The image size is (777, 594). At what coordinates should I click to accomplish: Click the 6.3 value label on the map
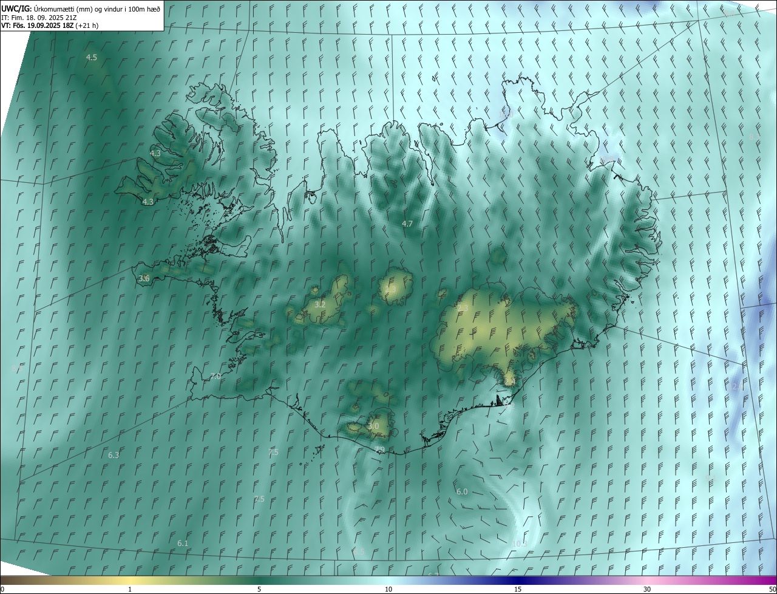coord(114,455)
